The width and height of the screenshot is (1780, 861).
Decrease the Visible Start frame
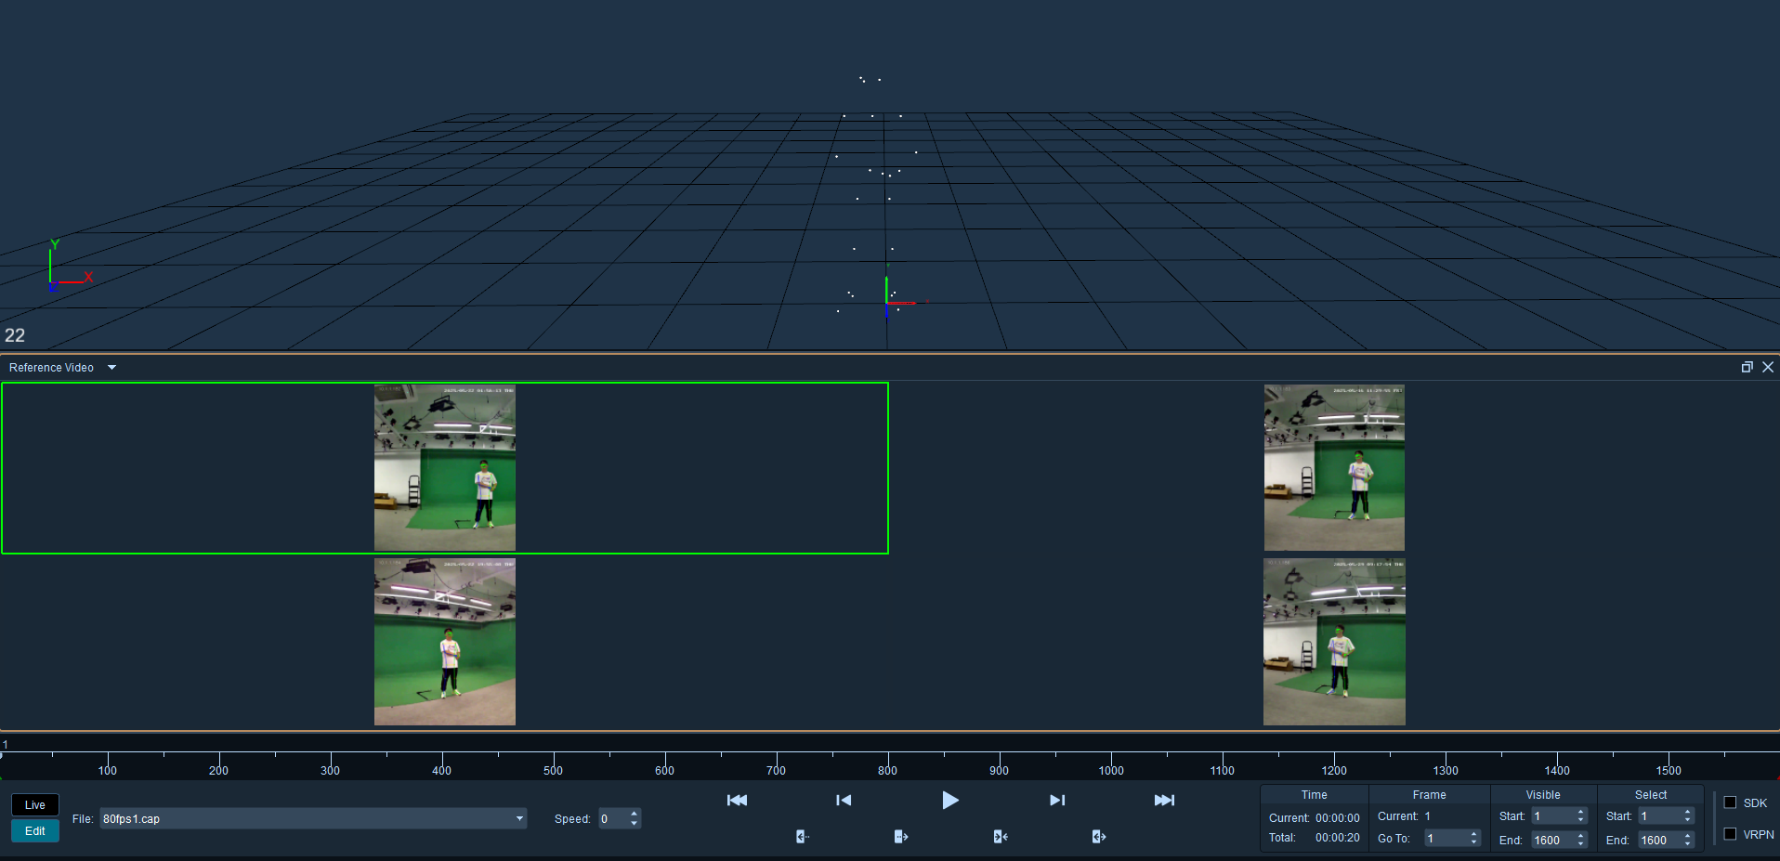(1580, 820)
